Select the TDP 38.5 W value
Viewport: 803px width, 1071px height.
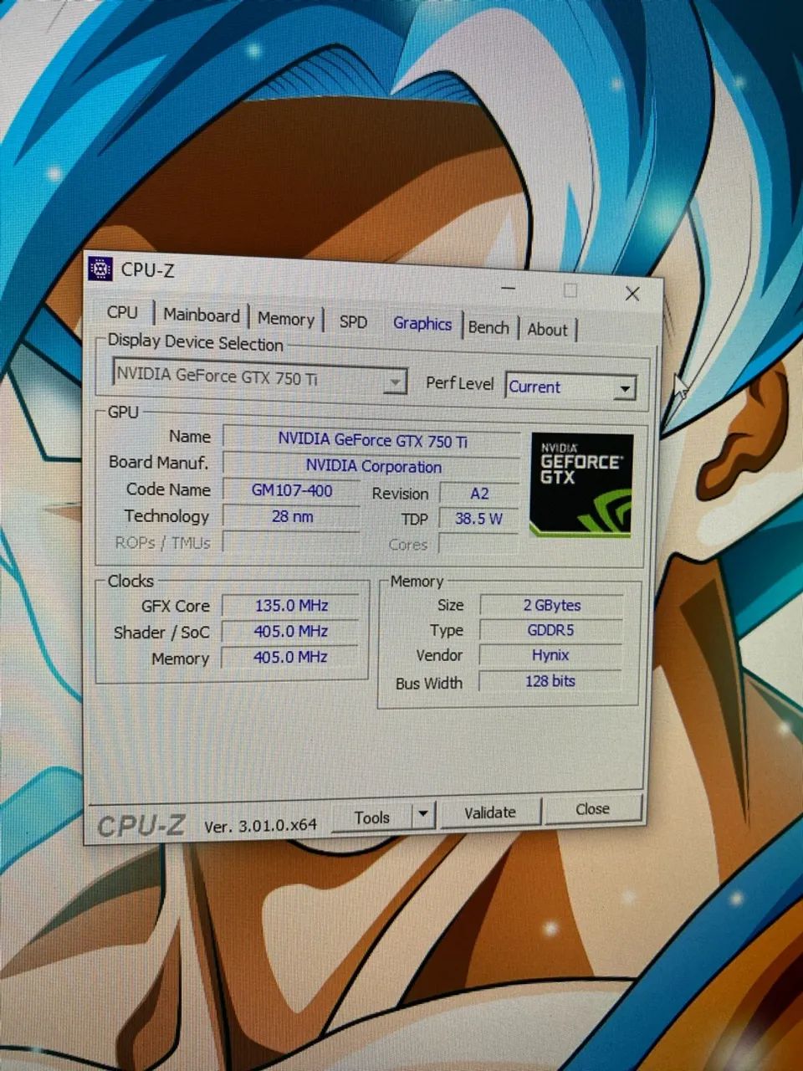(479, 519)
